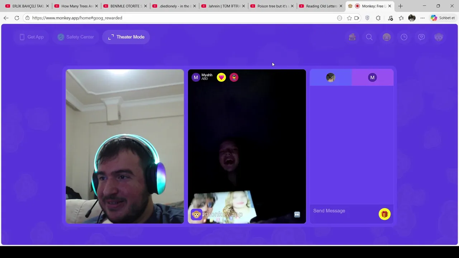Viewport: 459px width, 258px height.
Task: Click Myahh's M avatar on video
Action: point(196,77)
